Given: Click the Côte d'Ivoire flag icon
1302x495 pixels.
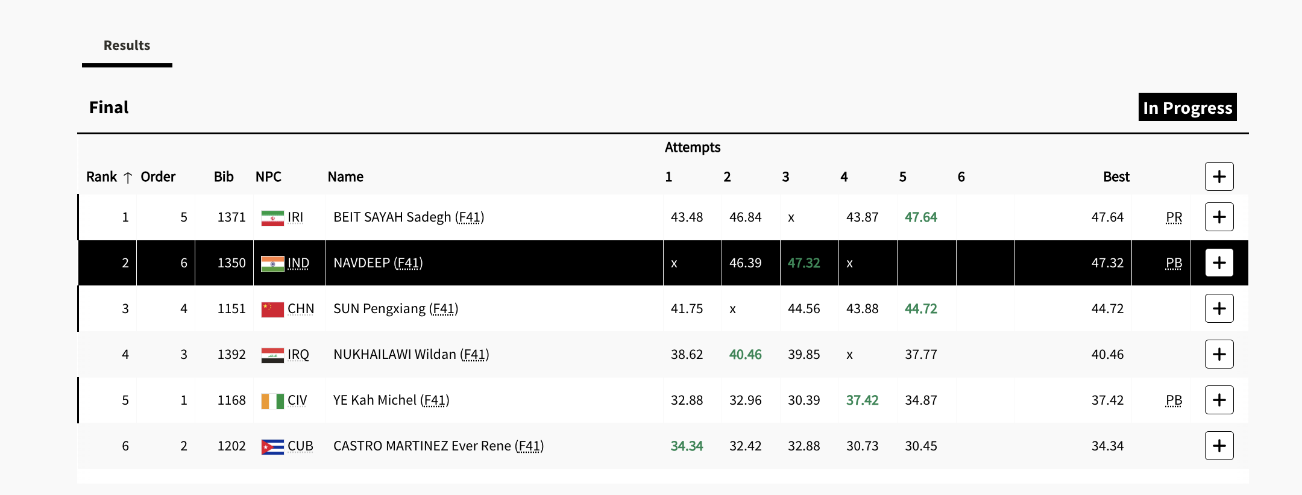Looking at the screenshot, I should pyautogui.click(x=272, y=400).
